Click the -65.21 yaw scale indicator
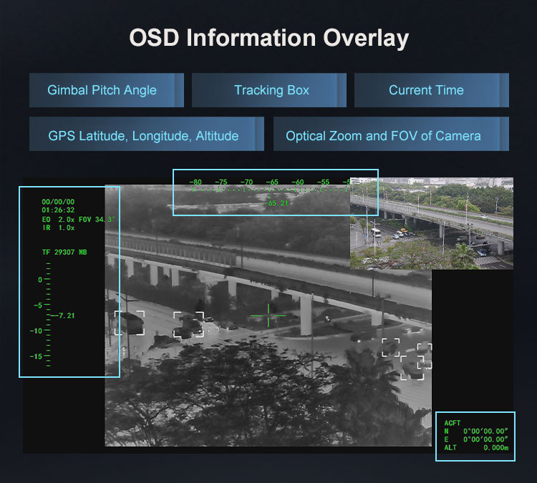Image resolution: width=537 pixels, height=483 pixels. tap(276, 203)
